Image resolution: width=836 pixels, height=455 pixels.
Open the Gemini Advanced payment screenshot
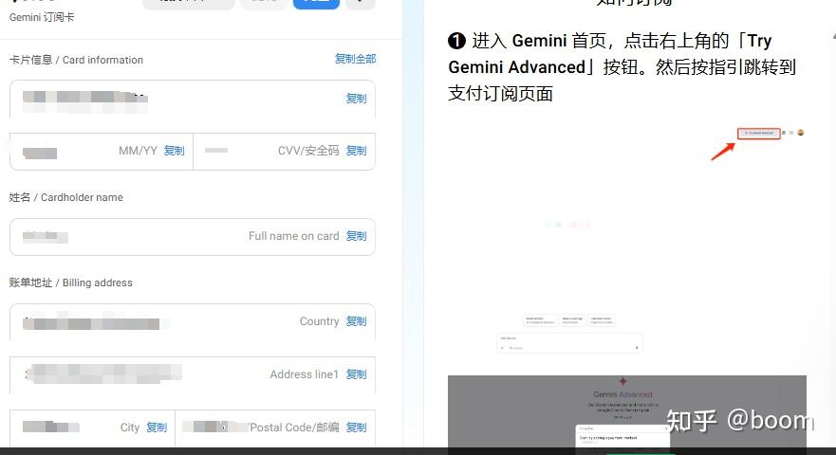[627, 411]
